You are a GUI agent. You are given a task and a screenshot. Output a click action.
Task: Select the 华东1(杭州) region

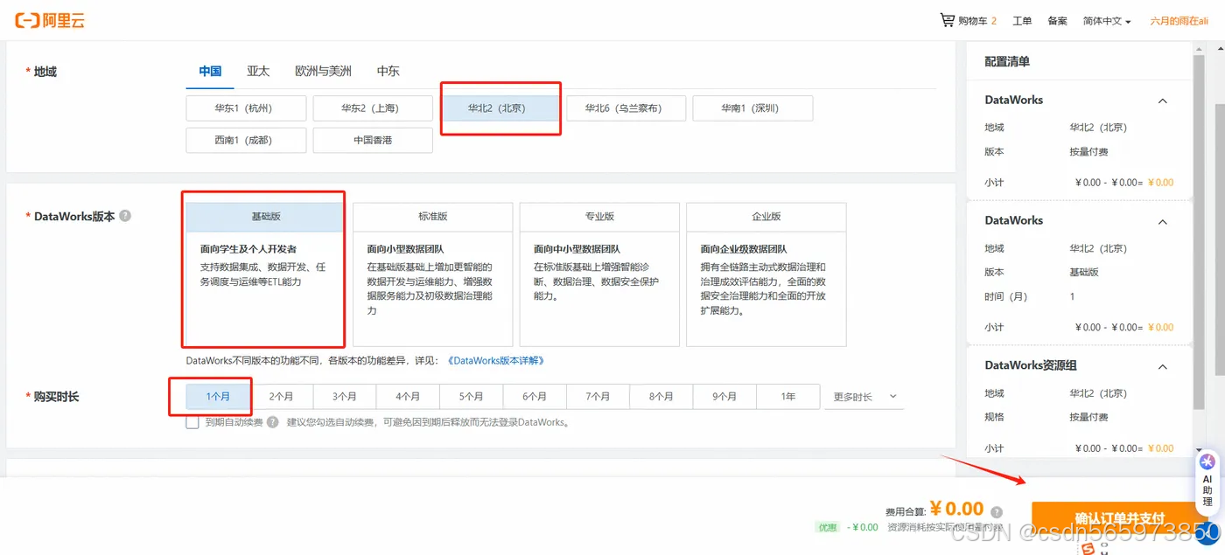pyautogui.click(x=246, y=108)
